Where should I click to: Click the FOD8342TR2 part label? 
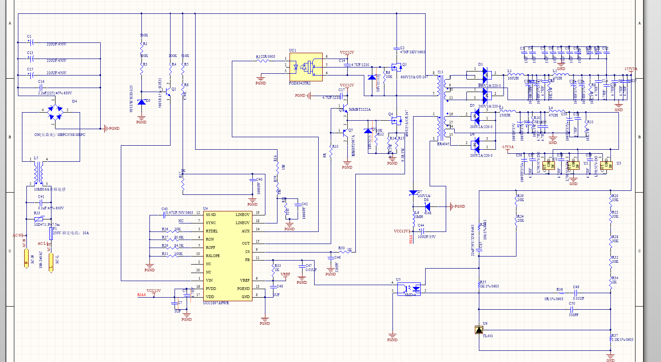[299, 83]
